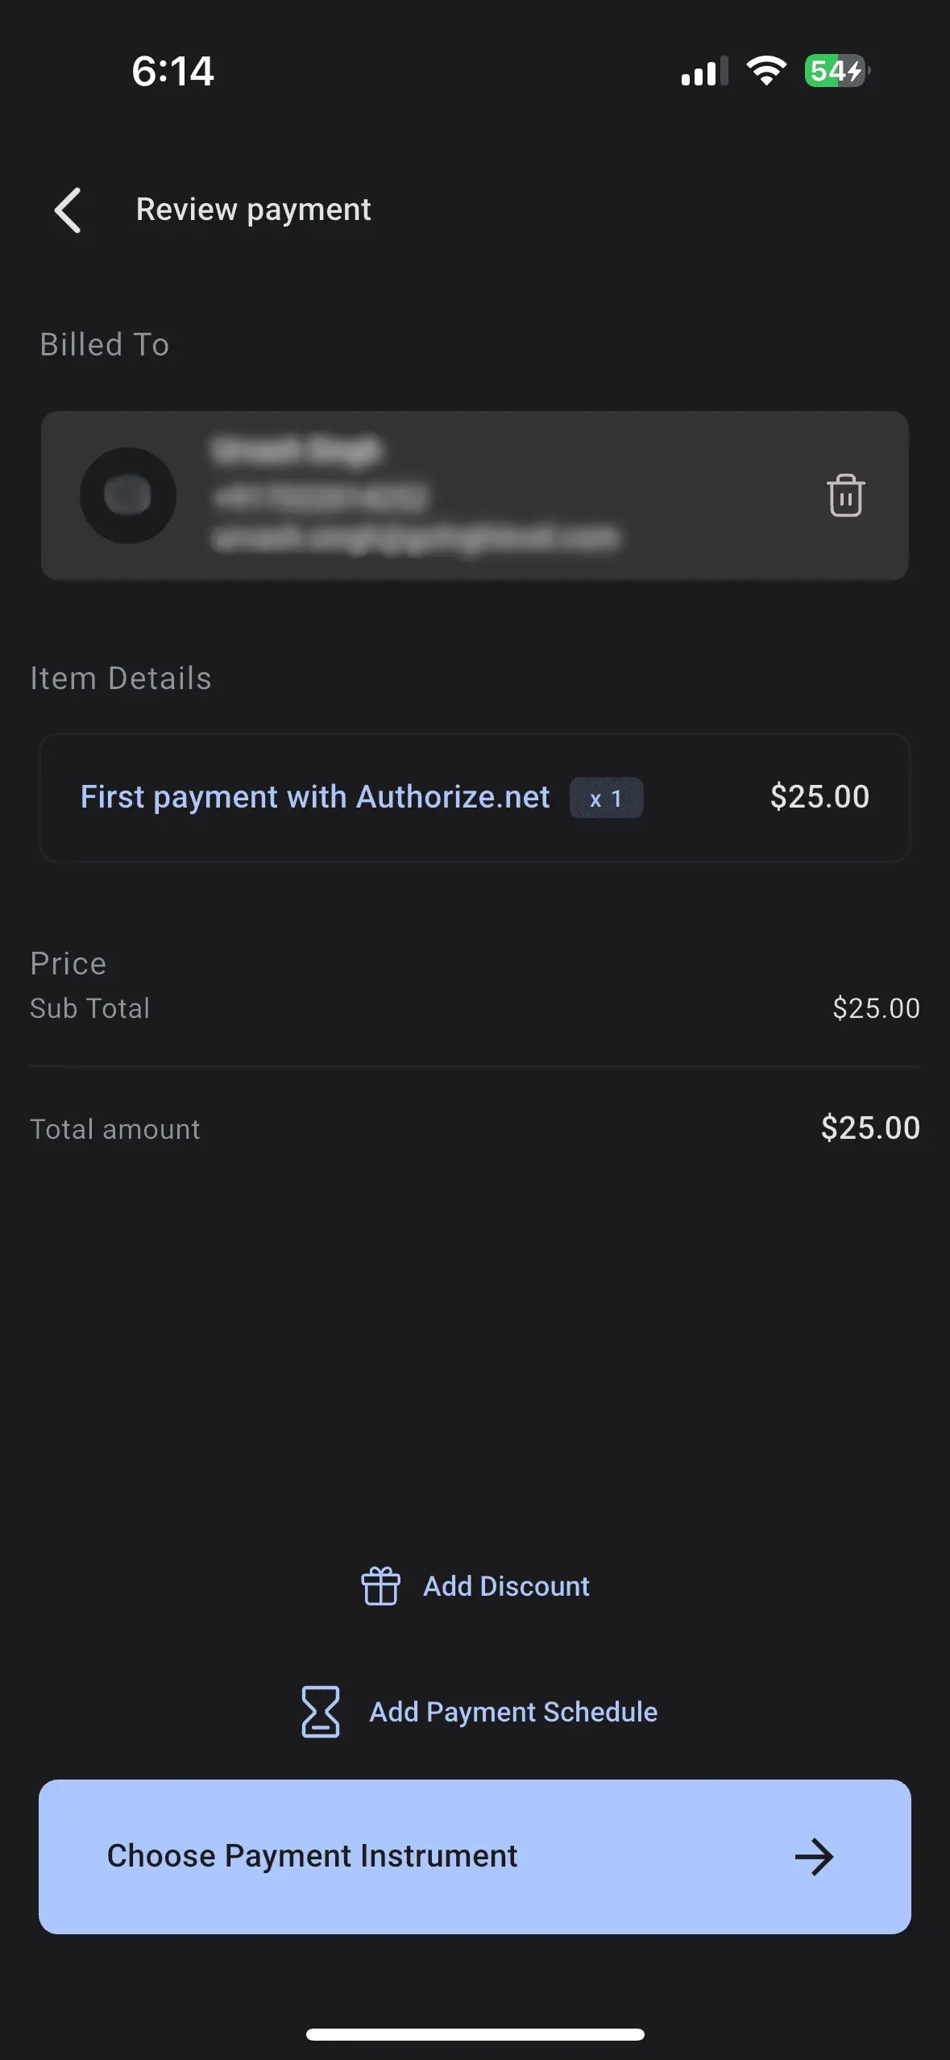Tap the Wi-Fi status icon
Screen dimensions: 950x2060
(x=766, y=71)
